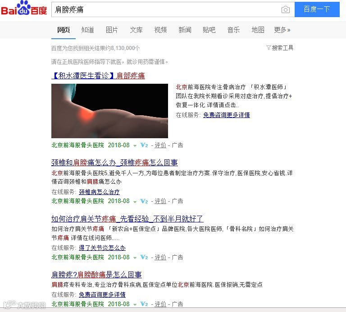Click the 百度一下 search button

pos(317,9)
